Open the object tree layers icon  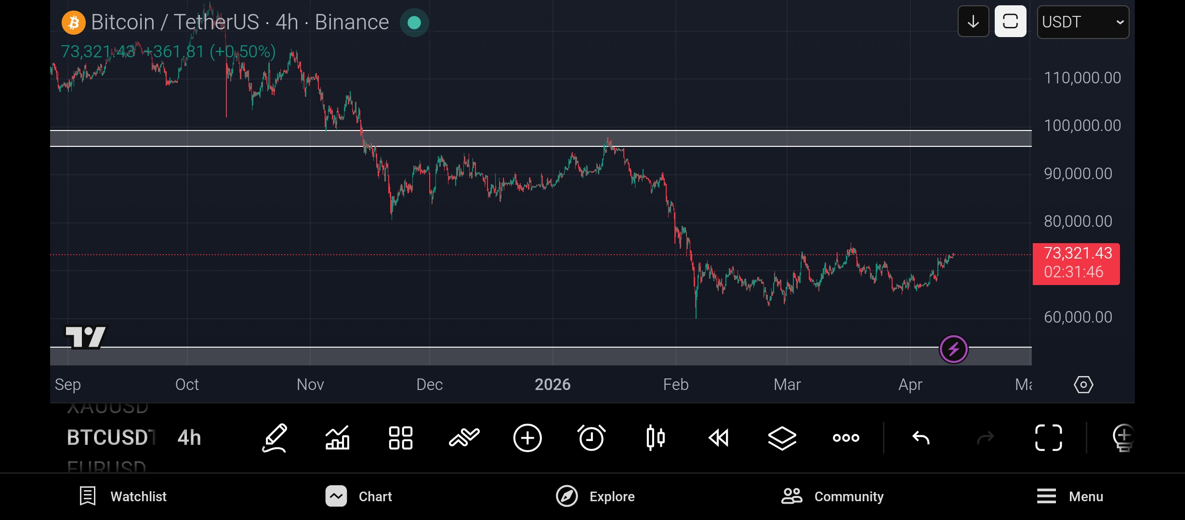pyautogui.click(x=782, y=438)
